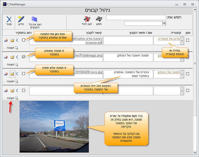The height and width of the screenshot is (157, 199).
Task: Delete the pdf file row with red X icon
Action: click(x=6, y=40)
